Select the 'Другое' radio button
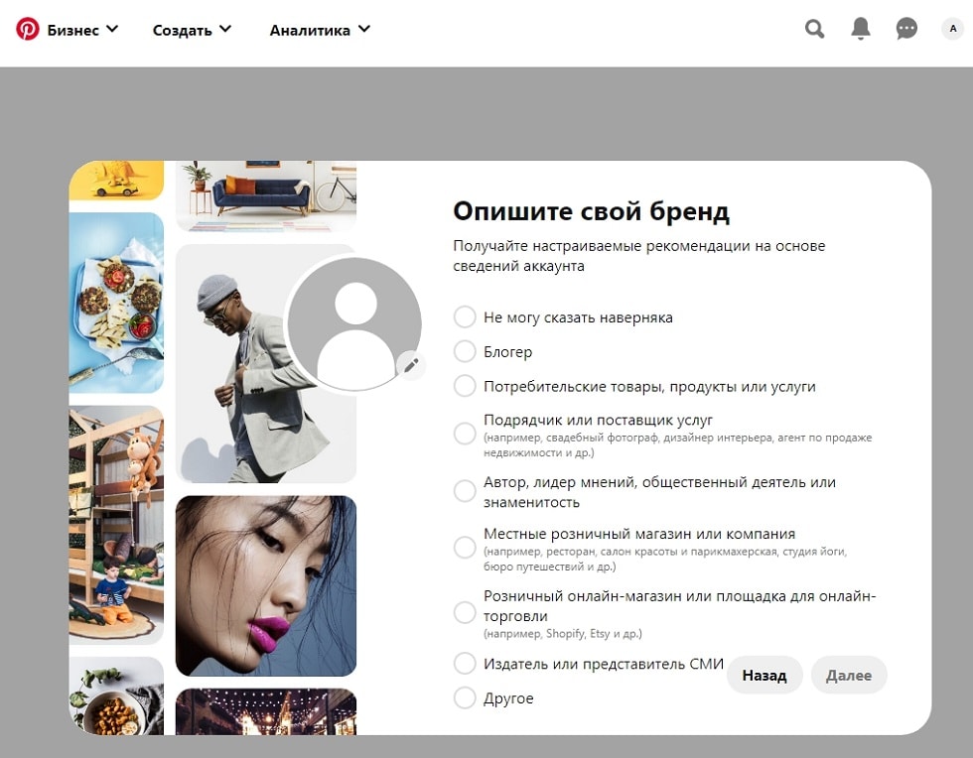The height and width of the screenshot is (758, 973). click(465, 697)
